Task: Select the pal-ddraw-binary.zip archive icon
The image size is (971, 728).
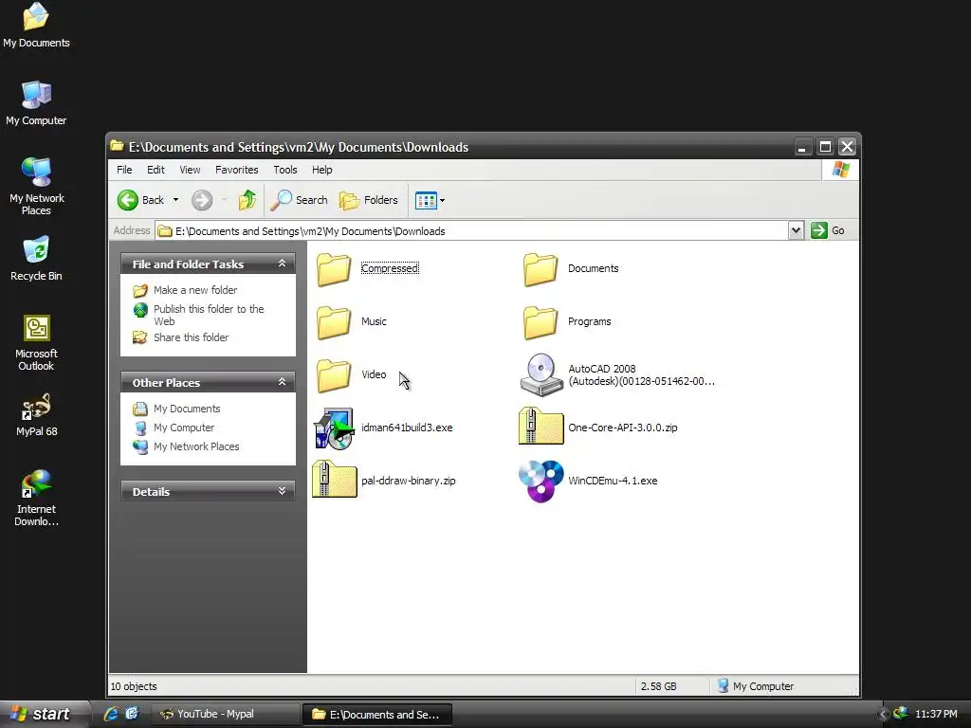Action: point(335,480)
